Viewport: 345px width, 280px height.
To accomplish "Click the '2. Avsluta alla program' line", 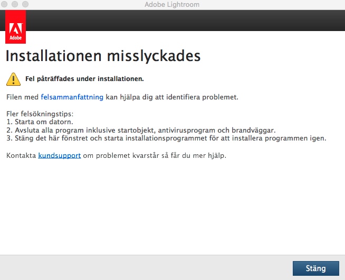I will click(141, 130).
